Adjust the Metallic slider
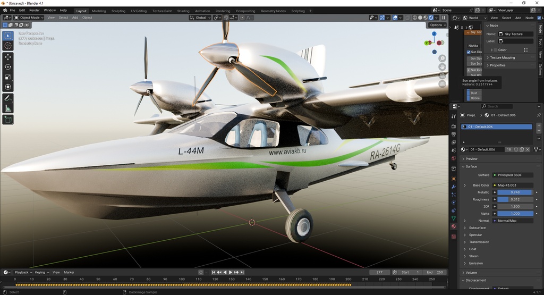Viewport: 544px width, 295px height. [x=515, y=192]
